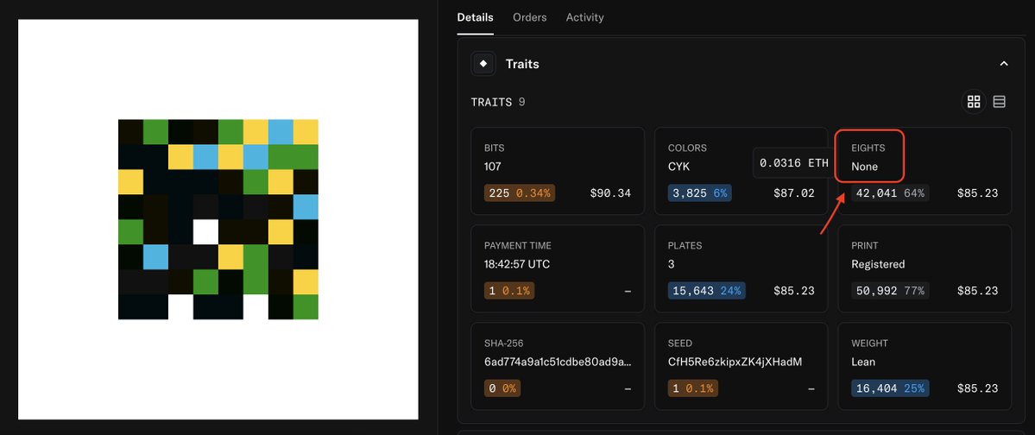This screenshot has height=435, width=1035.
Task: Click the 42,041 64% rarity badge
Action: pos(890,193)
